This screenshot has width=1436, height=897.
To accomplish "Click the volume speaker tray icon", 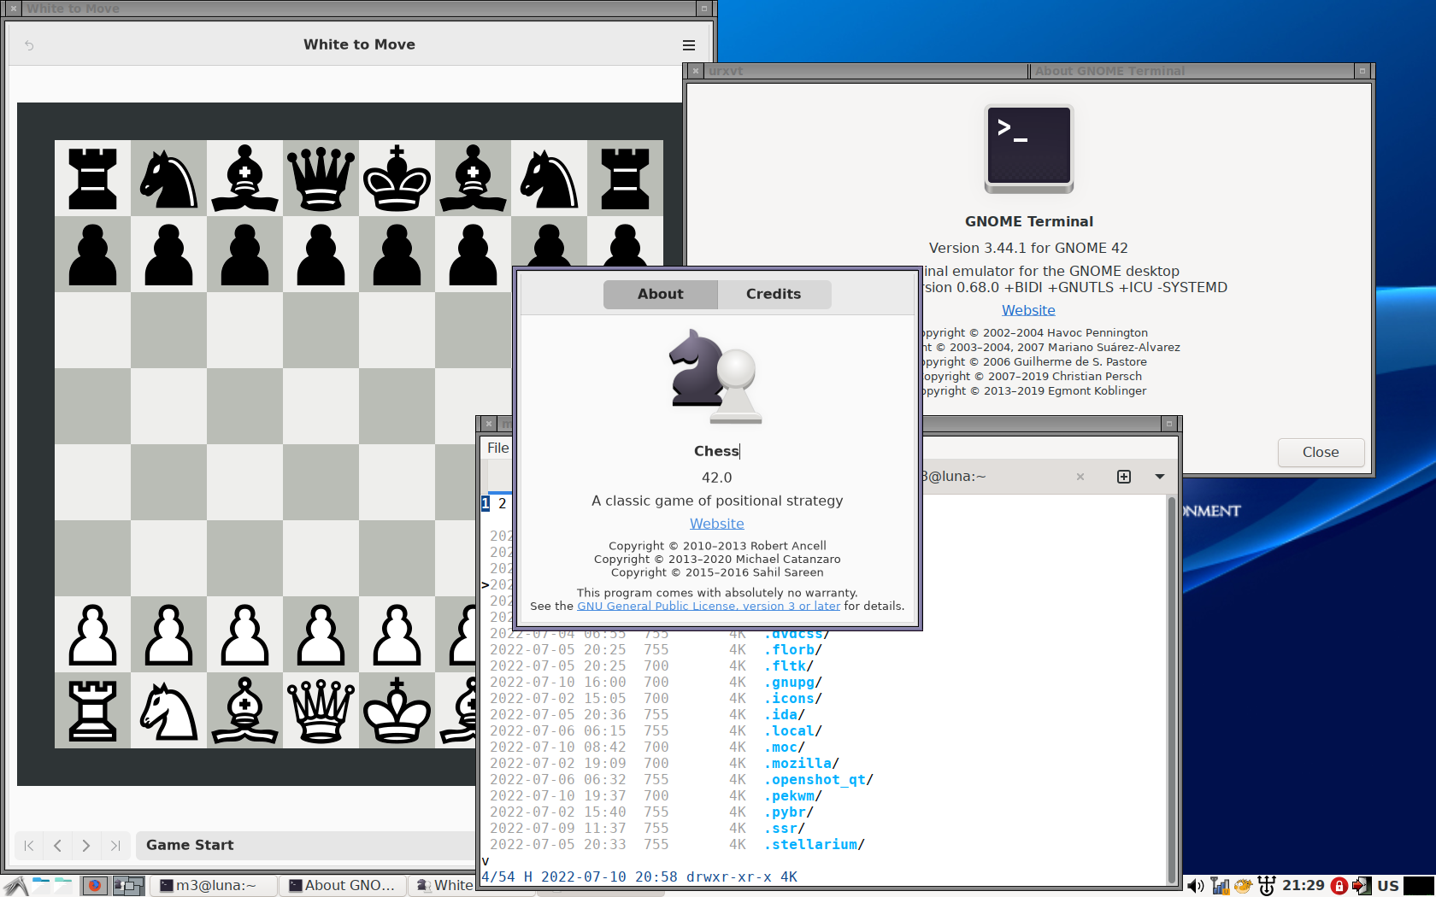I will [1195, 886].
